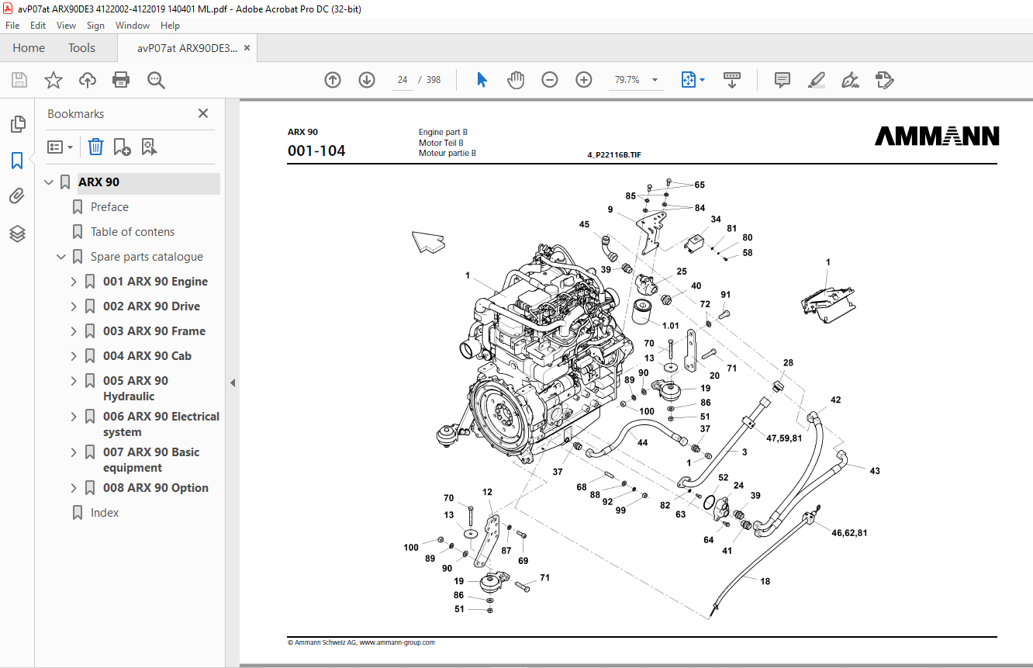This screenshot has width=1033, height=668.
Task: Open the Page Thumbnails panel
Action: 18,123
